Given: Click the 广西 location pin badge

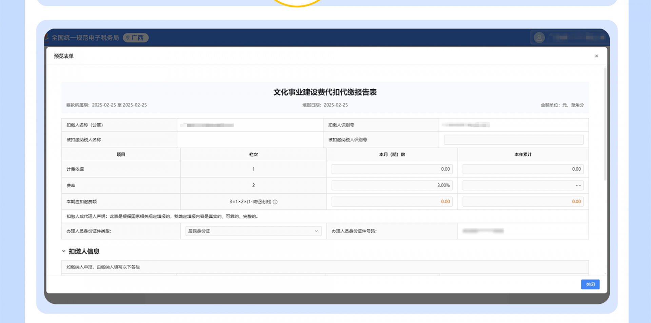Looking at the screenshot, I should 136,38.
